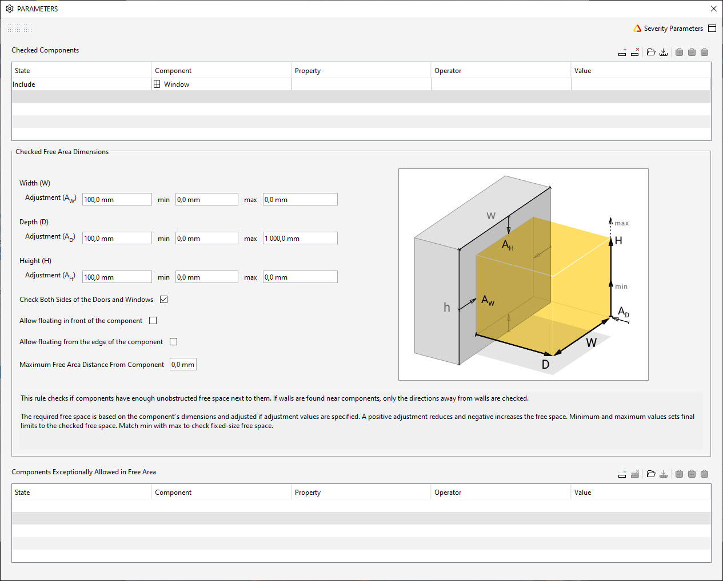This screenshot has height=581, width=723.
Task: Click Component header in Exceptionally Allowed table
Action: coord(222,492)
